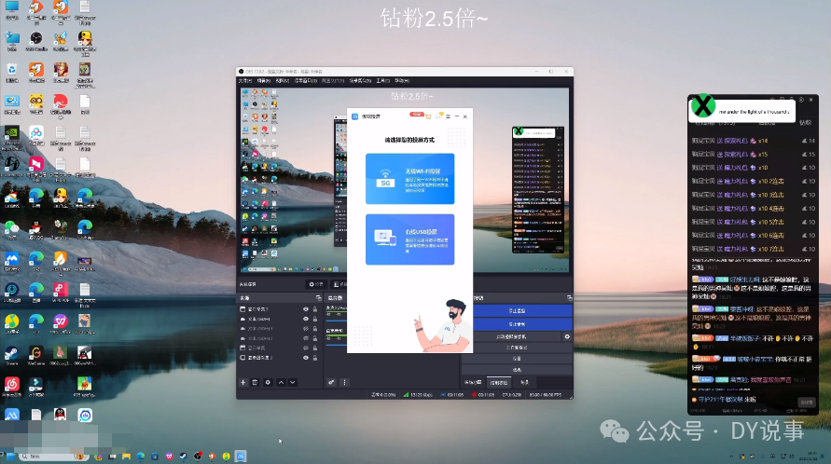Move selected source up with arrow
The image size is (831, 464).
point(281,382)
